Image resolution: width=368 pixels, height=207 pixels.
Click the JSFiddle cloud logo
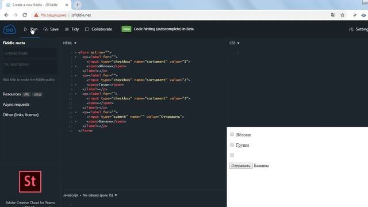(x=9, y=29)
